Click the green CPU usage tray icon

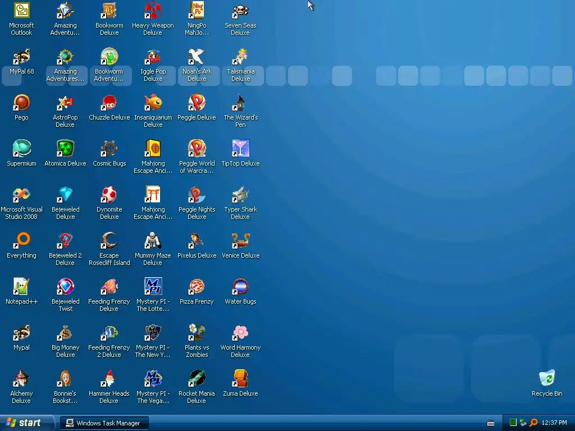(x=513, y=423)
